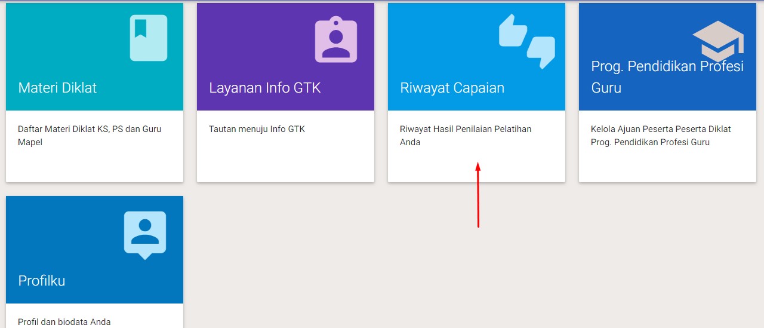Click text 'Kelola Ajuan Peserta Peserta Diklat'
This screenshot has width=764, height=328.
661,129
